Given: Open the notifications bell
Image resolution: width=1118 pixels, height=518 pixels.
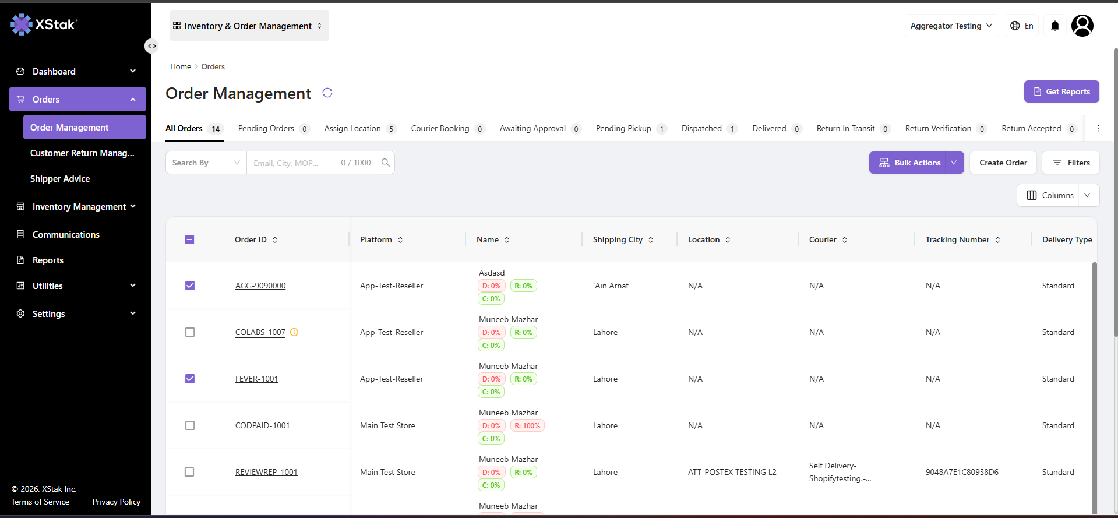Looking at the screenshot, I should click(x=1055, y=26).
